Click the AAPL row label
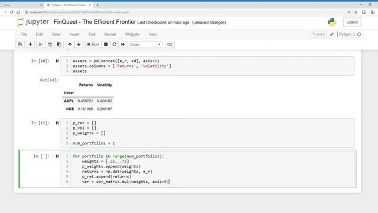 pyautogui.click(x=69, y=101)
